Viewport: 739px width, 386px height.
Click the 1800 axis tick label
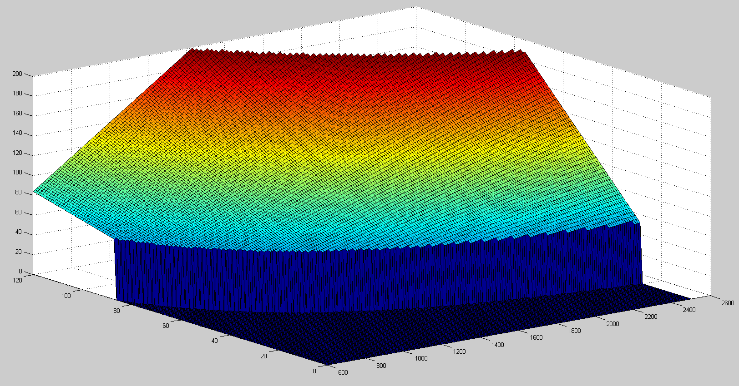(574, 331)
